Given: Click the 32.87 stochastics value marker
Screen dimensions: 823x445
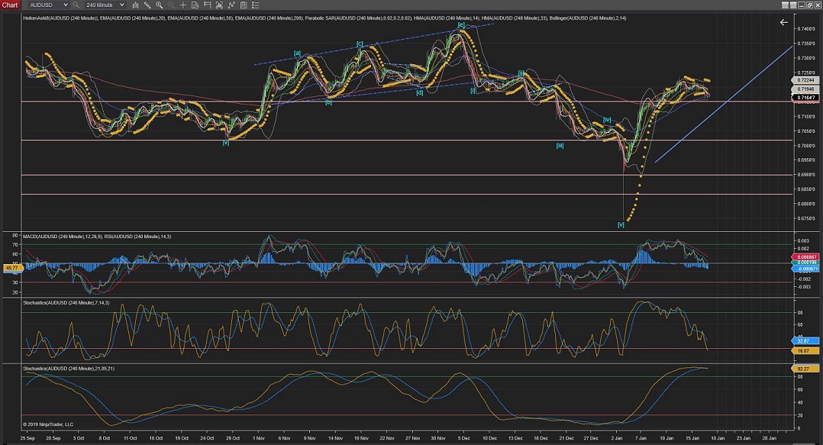Looking at the screenshot, I should click(805, 340).
